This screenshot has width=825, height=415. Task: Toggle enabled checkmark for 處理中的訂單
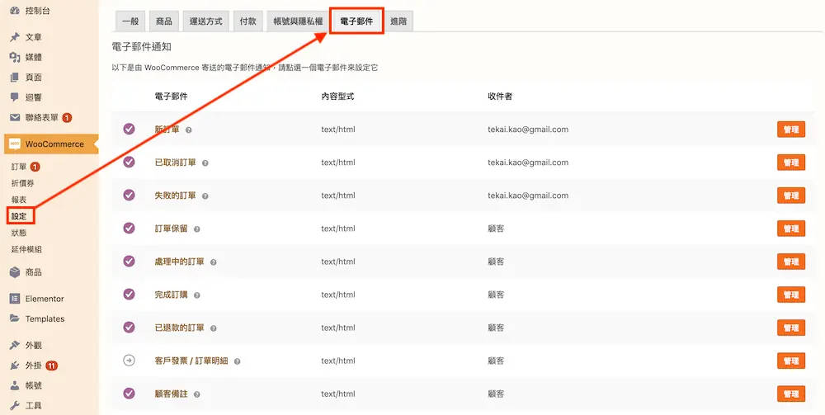click(129, 262)
